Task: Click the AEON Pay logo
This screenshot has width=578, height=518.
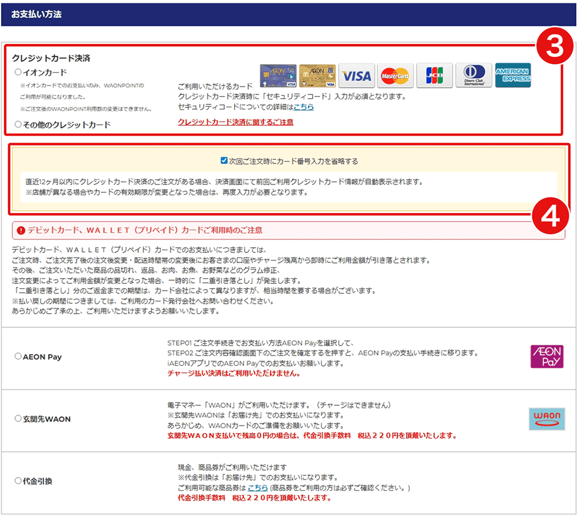Action: click(546, 356)
